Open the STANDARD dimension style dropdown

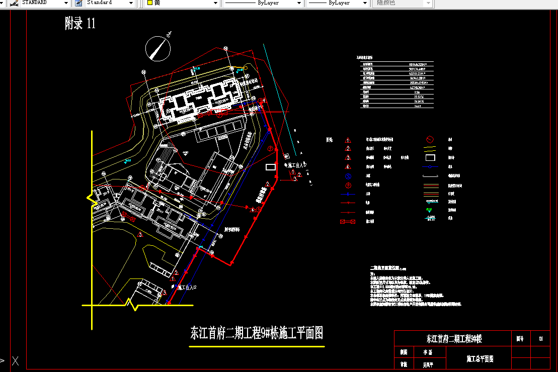tap(65, 3)
